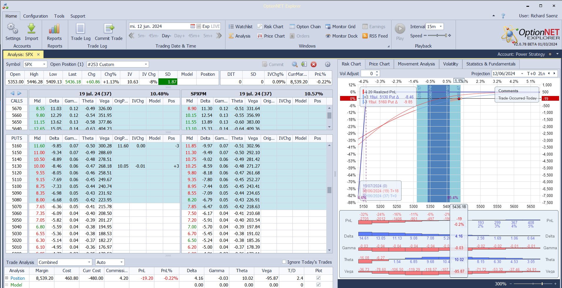Switch to the panel Price Chart tab
Image resolution: width=562 pixels, height=288 pixels.
pyautogui.click(x=379, y=64)
